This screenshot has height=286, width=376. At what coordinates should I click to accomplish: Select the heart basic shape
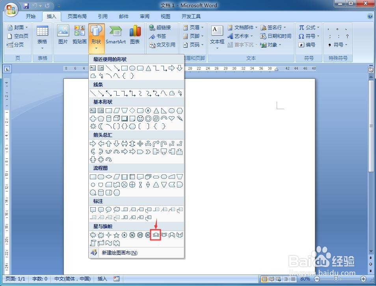[171, 119]
